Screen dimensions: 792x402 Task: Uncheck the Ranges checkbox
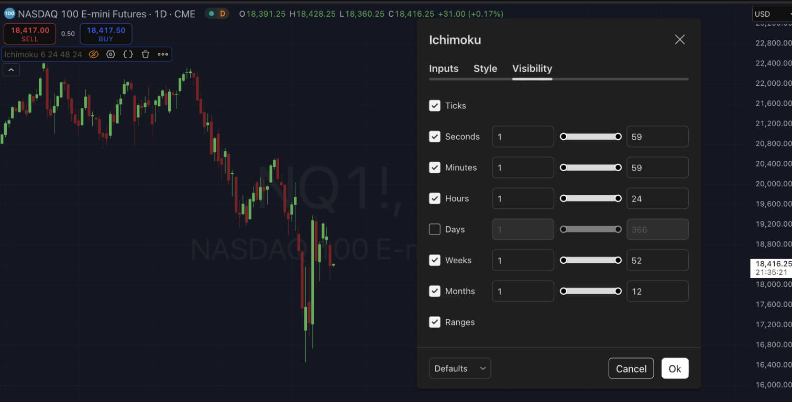click(x=435, y=322)
